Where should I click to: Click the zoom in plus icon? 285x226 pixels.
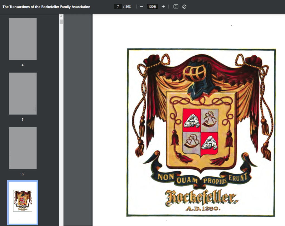163,7
